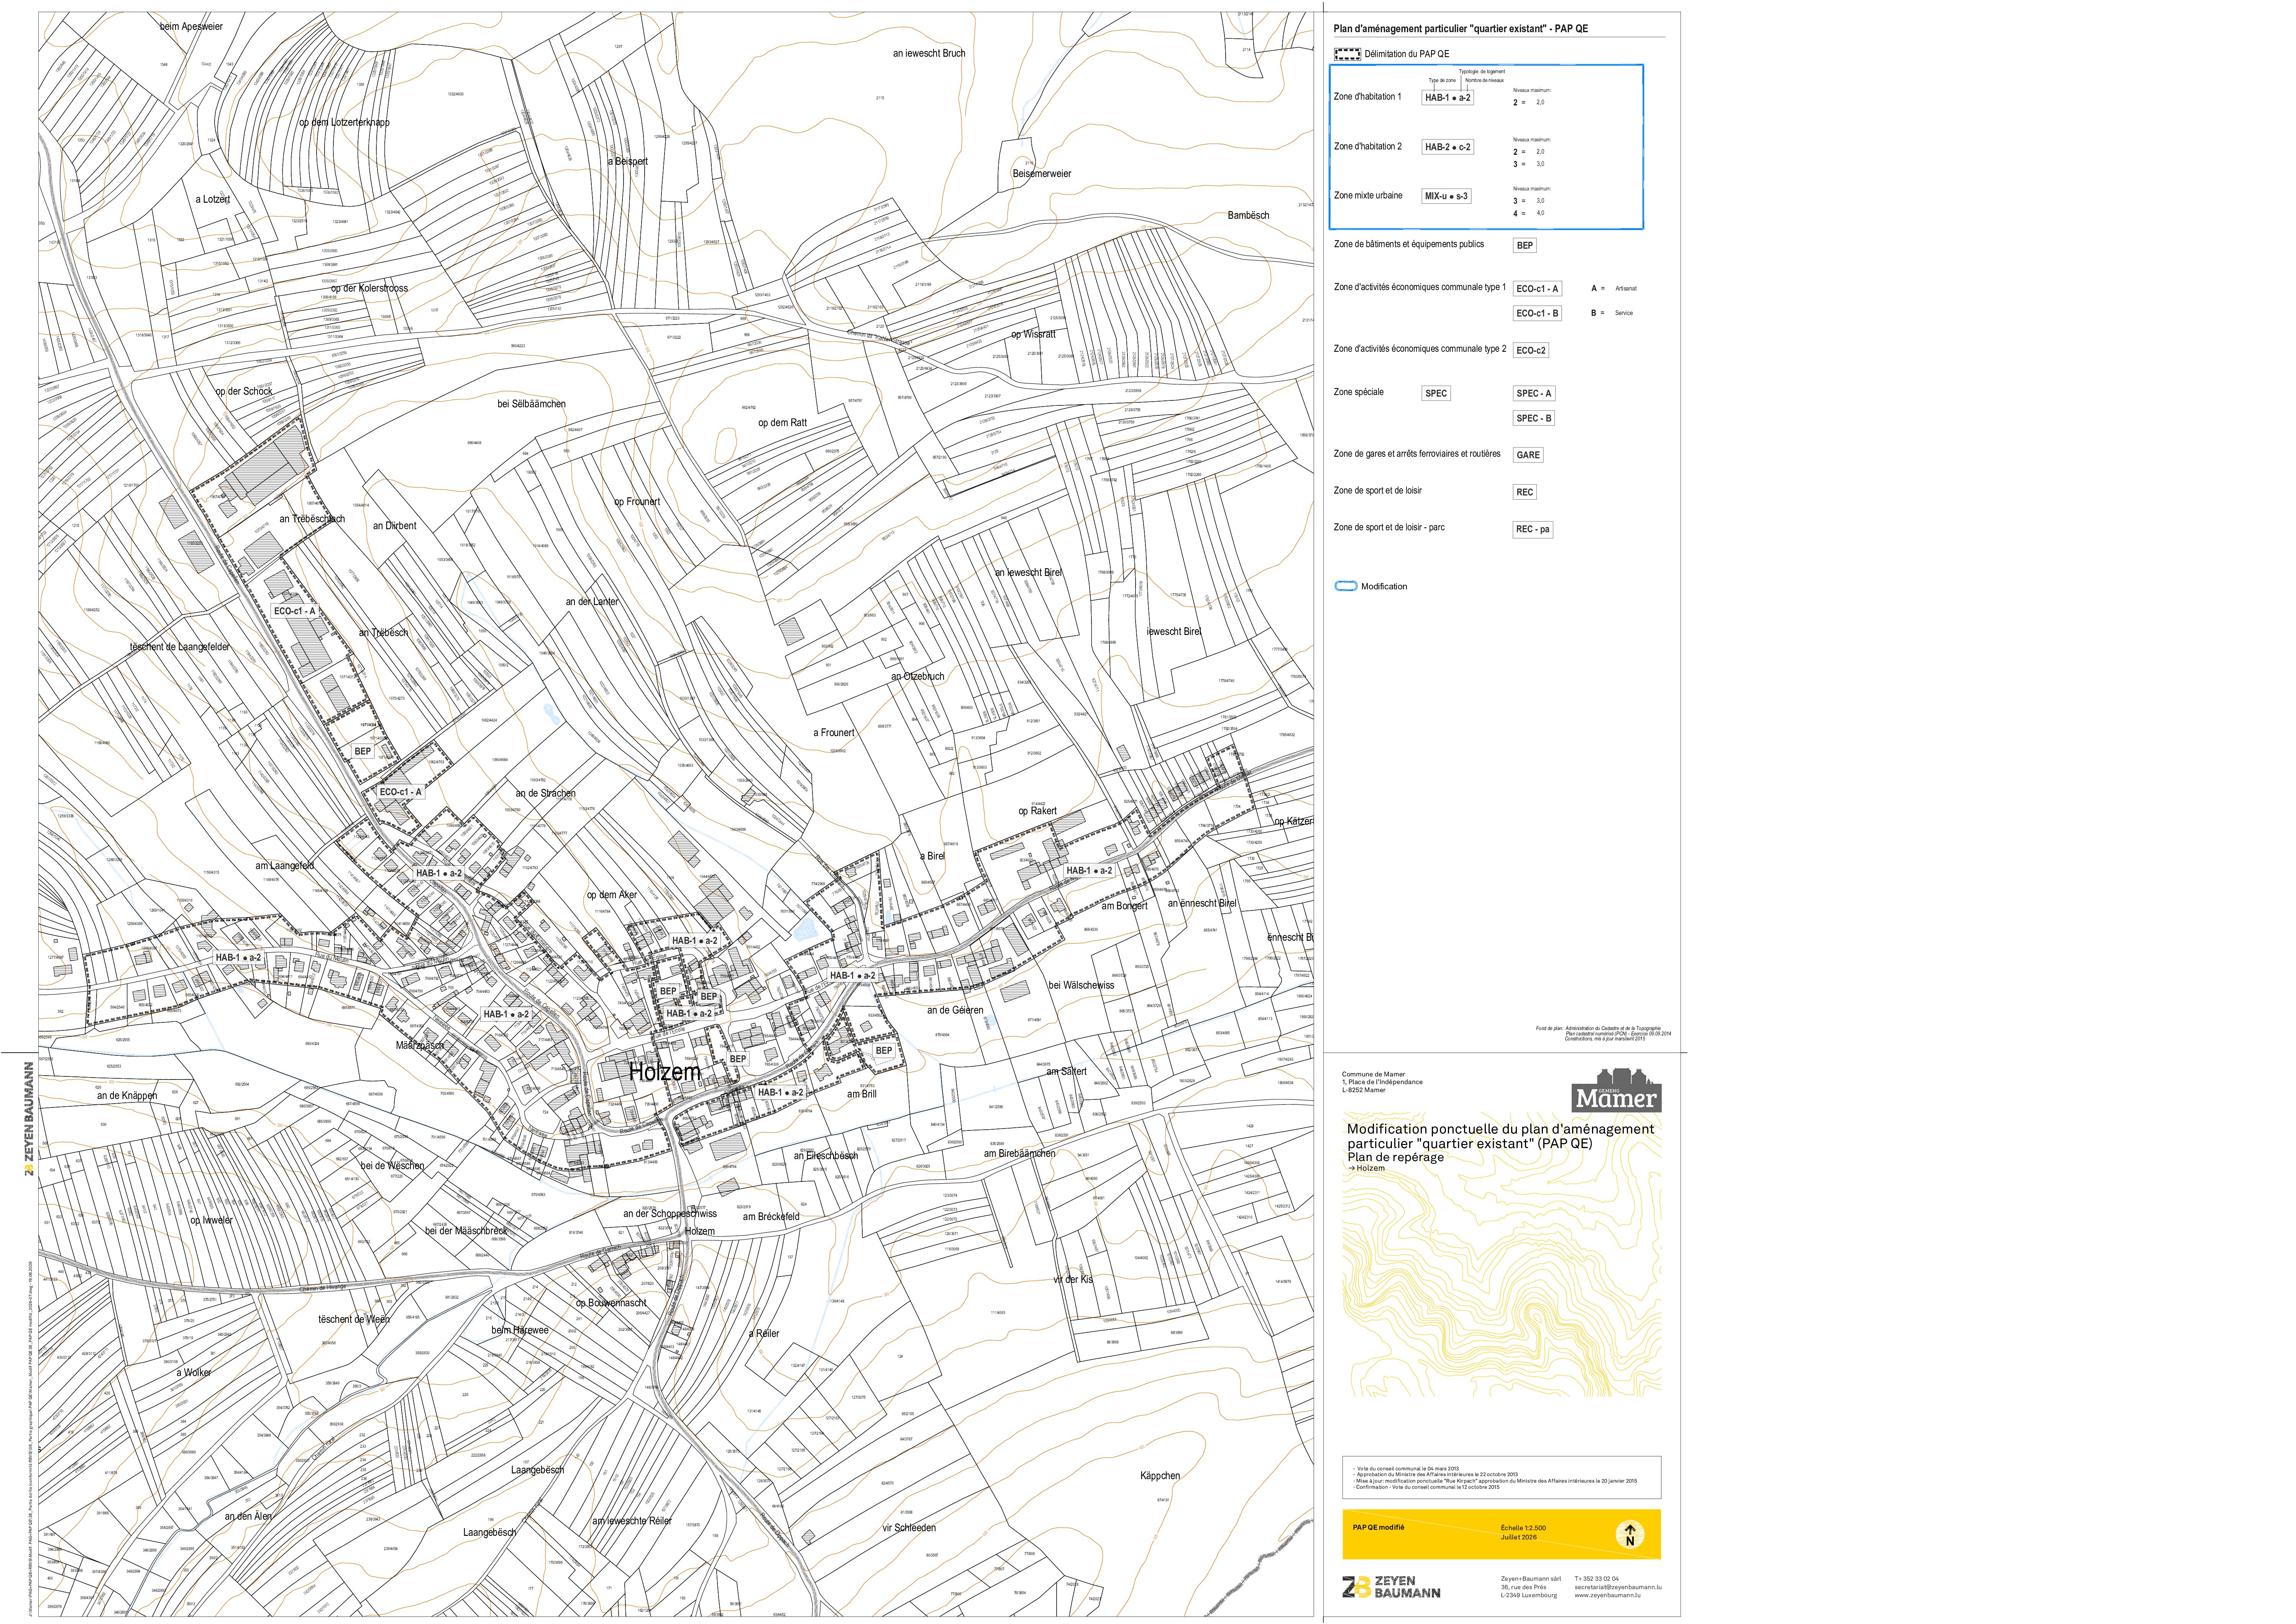Screen dimensions: 2296x1624
Task: Click the 'bei Sëlbäämchen' map label
Action: pos(531,404)
